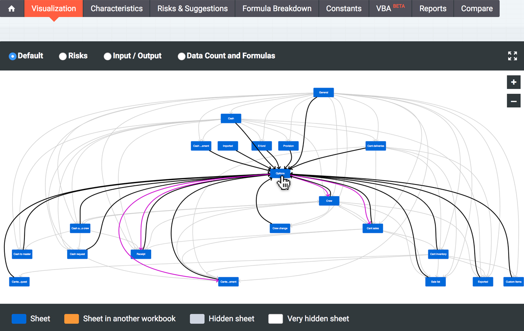Open the Constants tab
This screenshot has height=331, width=524.
pyautogui.click(x=344, y=9)
